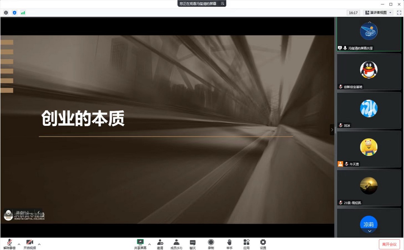Turn on camera via 开启视频
The image size is (404, 250).
click(x=30, y=244)
